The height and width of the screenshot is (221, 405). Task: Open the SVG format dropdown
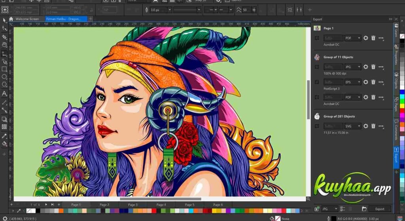point(352,126)
